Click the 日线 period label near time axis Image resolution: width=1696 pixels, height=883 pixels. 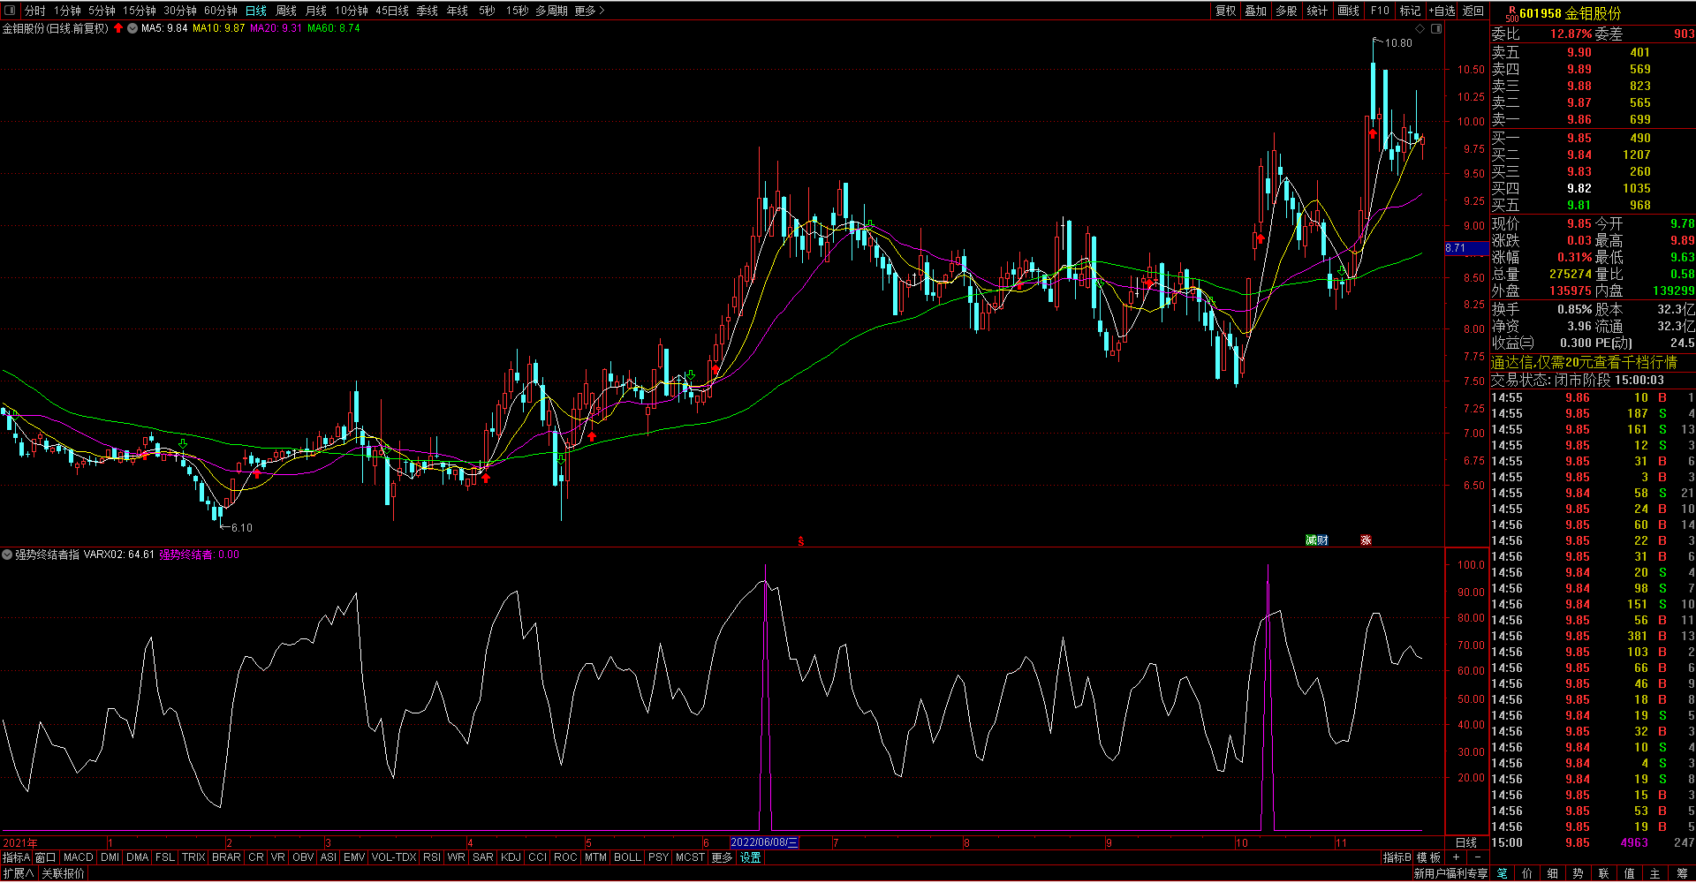pyautogui.click(x=1465, y=842)
